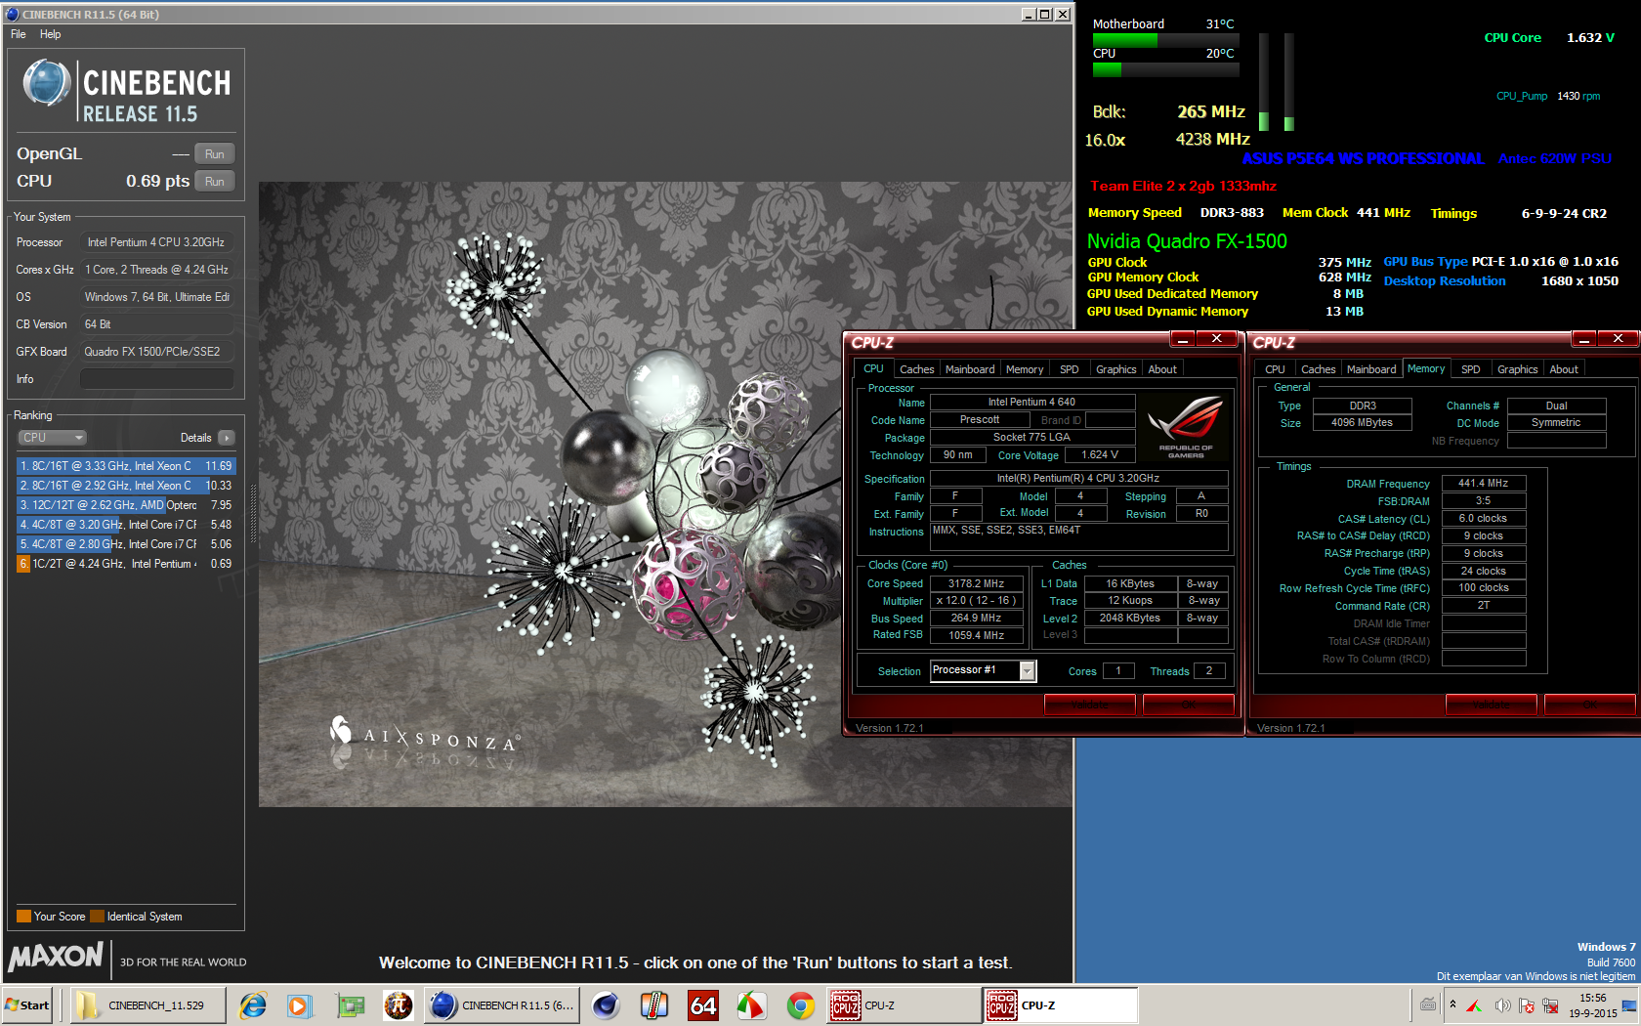
Task: Open the File menu in Cinebench
Action: tap(19, 34)
